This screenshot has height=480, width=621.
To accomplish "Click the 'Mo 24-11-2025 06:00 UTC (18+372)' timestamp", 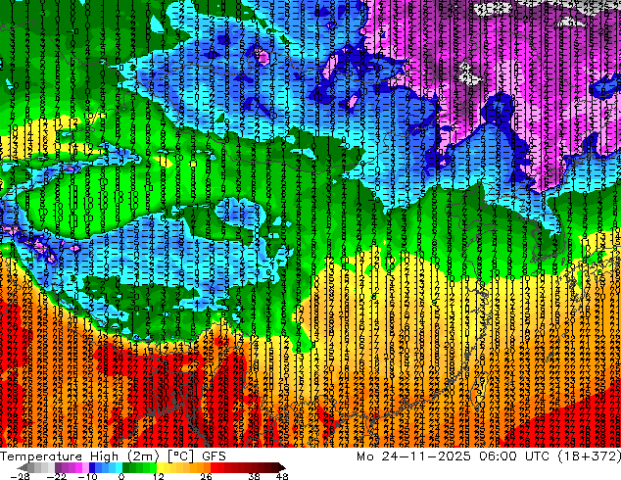I will 489,456.
